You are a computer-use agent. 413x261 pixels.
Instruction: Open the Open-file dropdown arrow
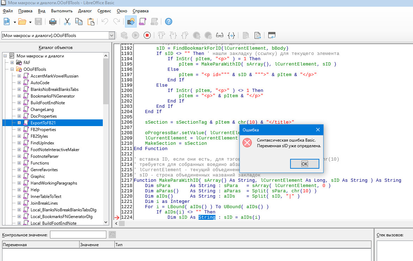tap(30, 22)
